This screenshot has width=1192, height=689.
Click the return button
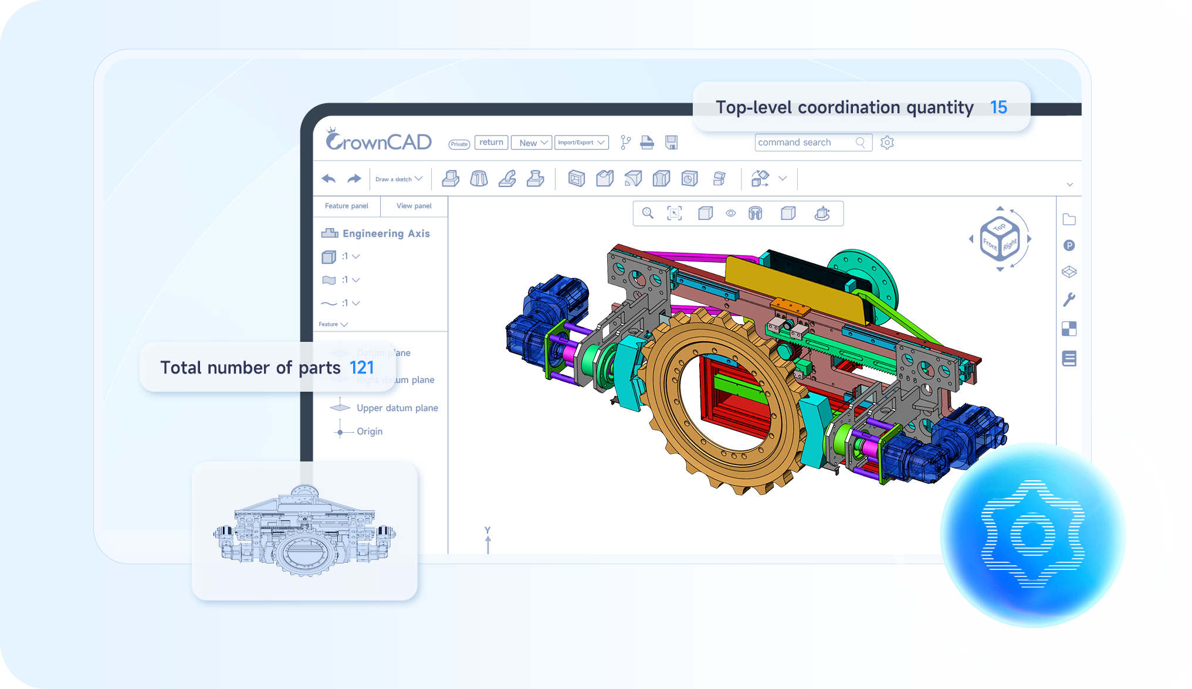pos(492,142)
